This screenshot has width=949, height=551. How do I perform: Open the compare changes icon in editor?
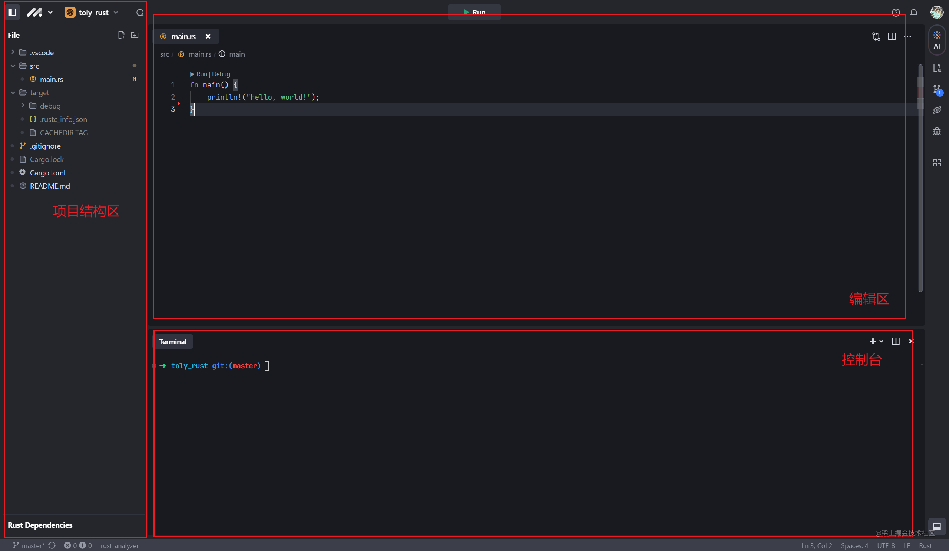point(876,37)
